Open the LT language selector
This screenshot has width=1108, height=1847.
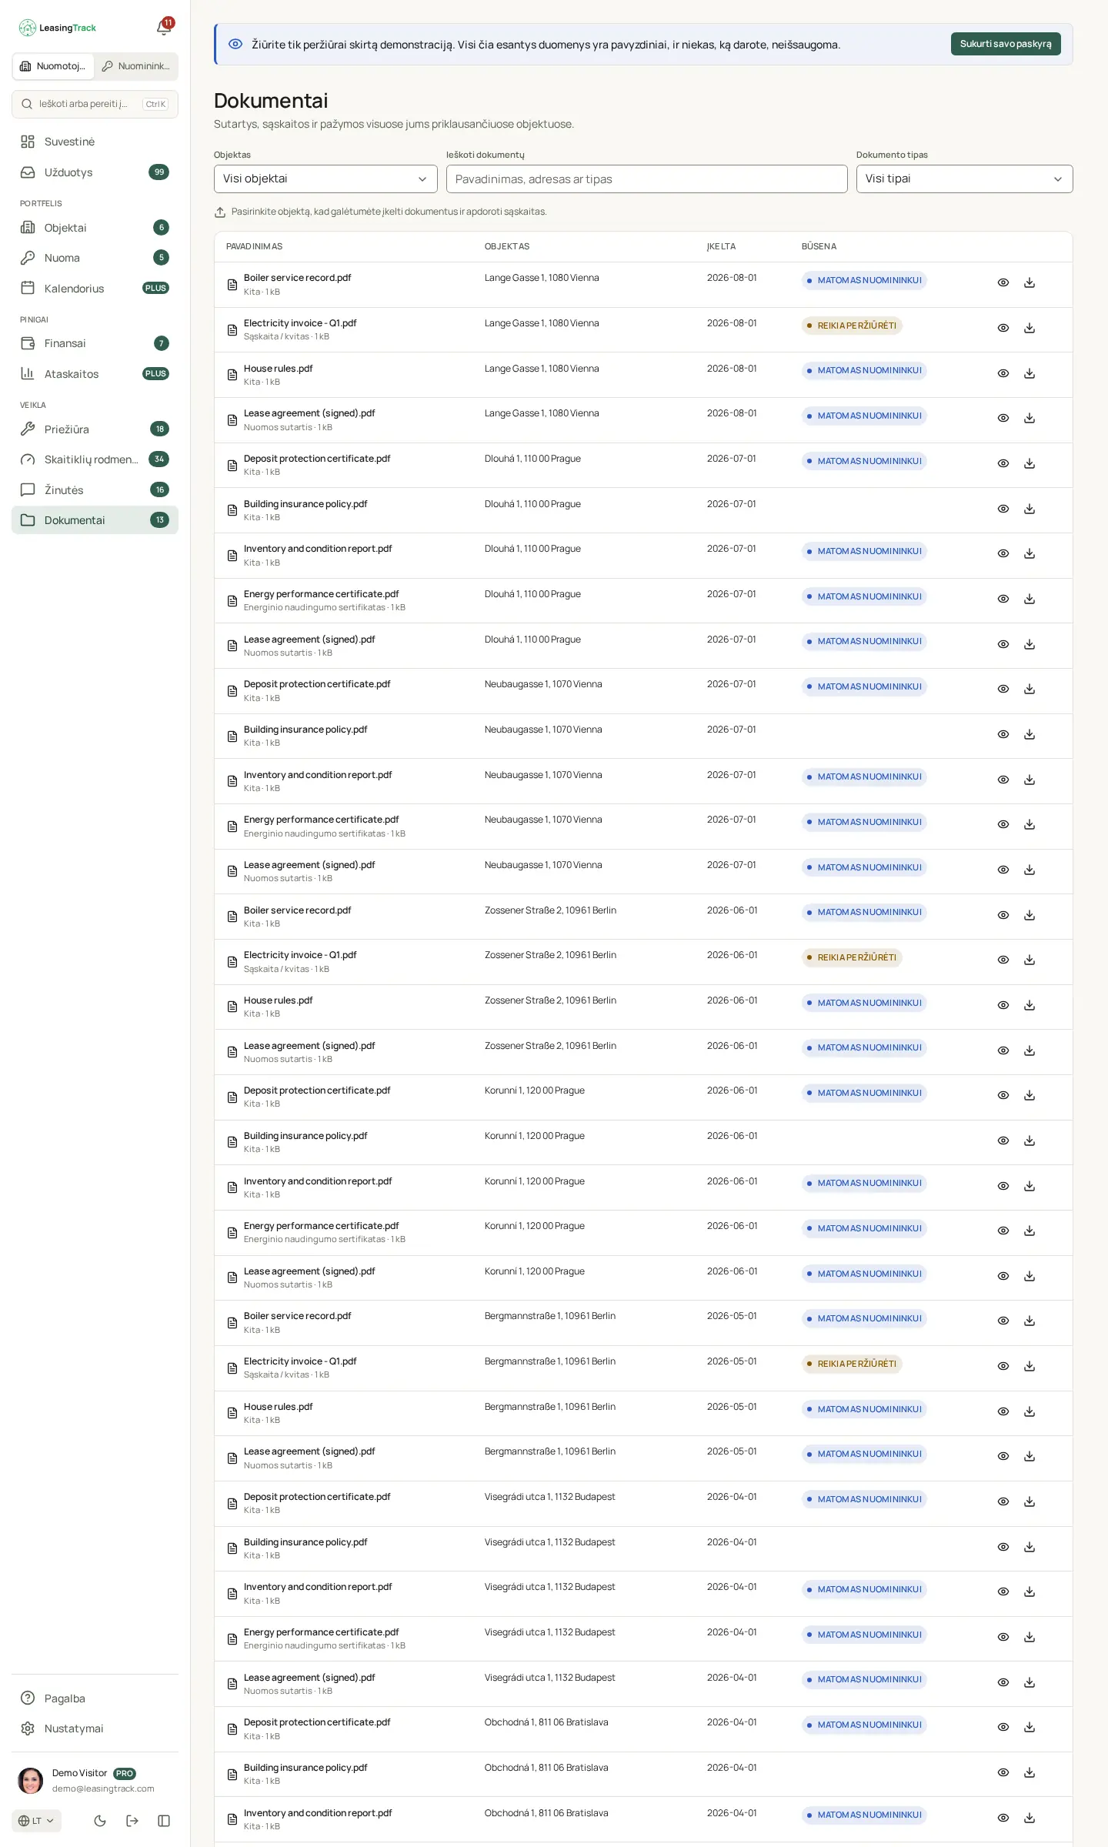pyautogui.click(x=36, y=1821)
